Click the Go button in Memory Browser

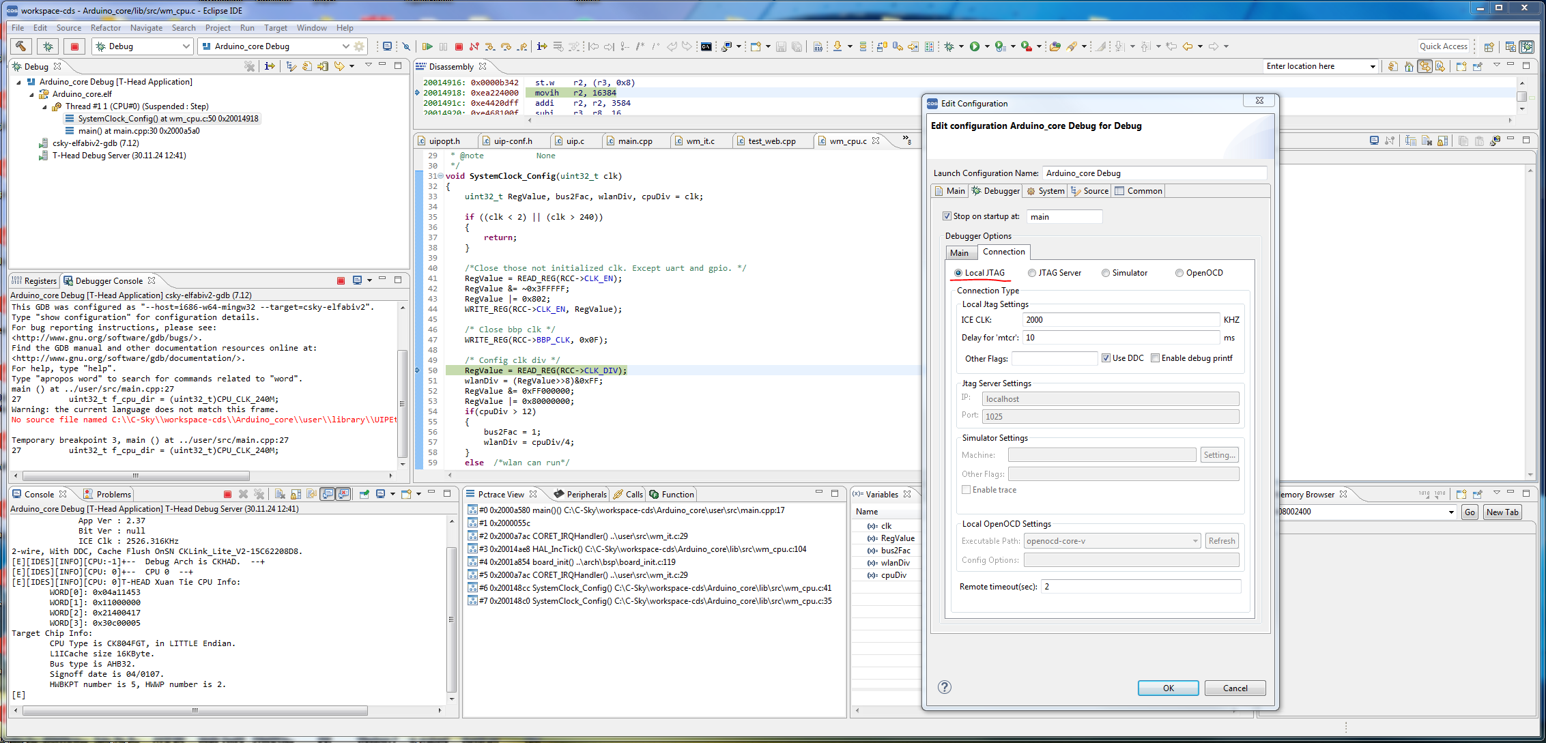1470,512
